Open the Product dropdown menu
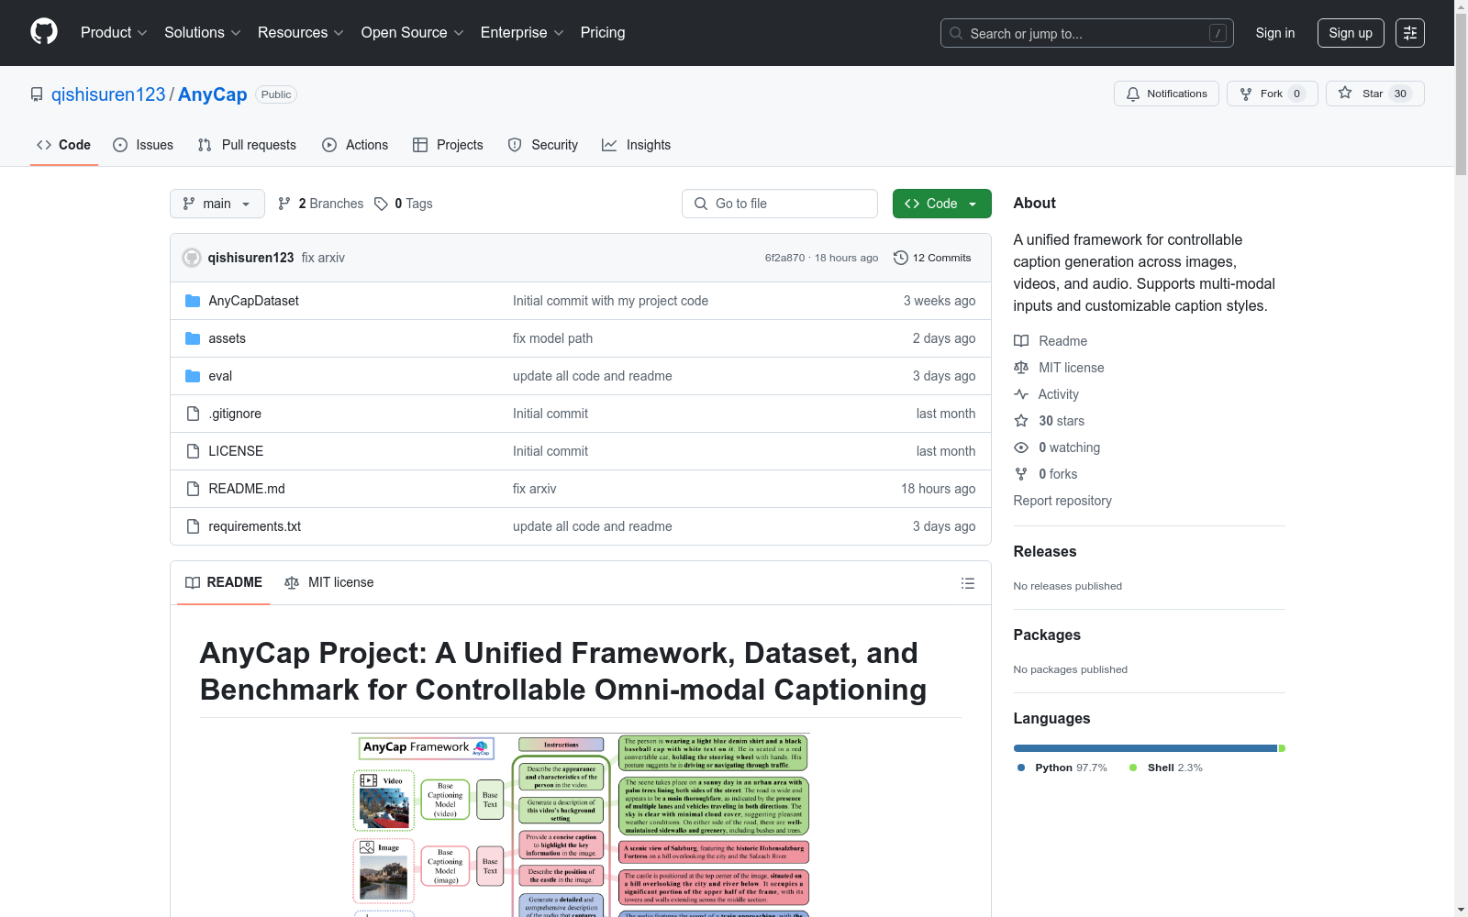The width and height of the screenshot is (1468, 917). pos(114,33)
